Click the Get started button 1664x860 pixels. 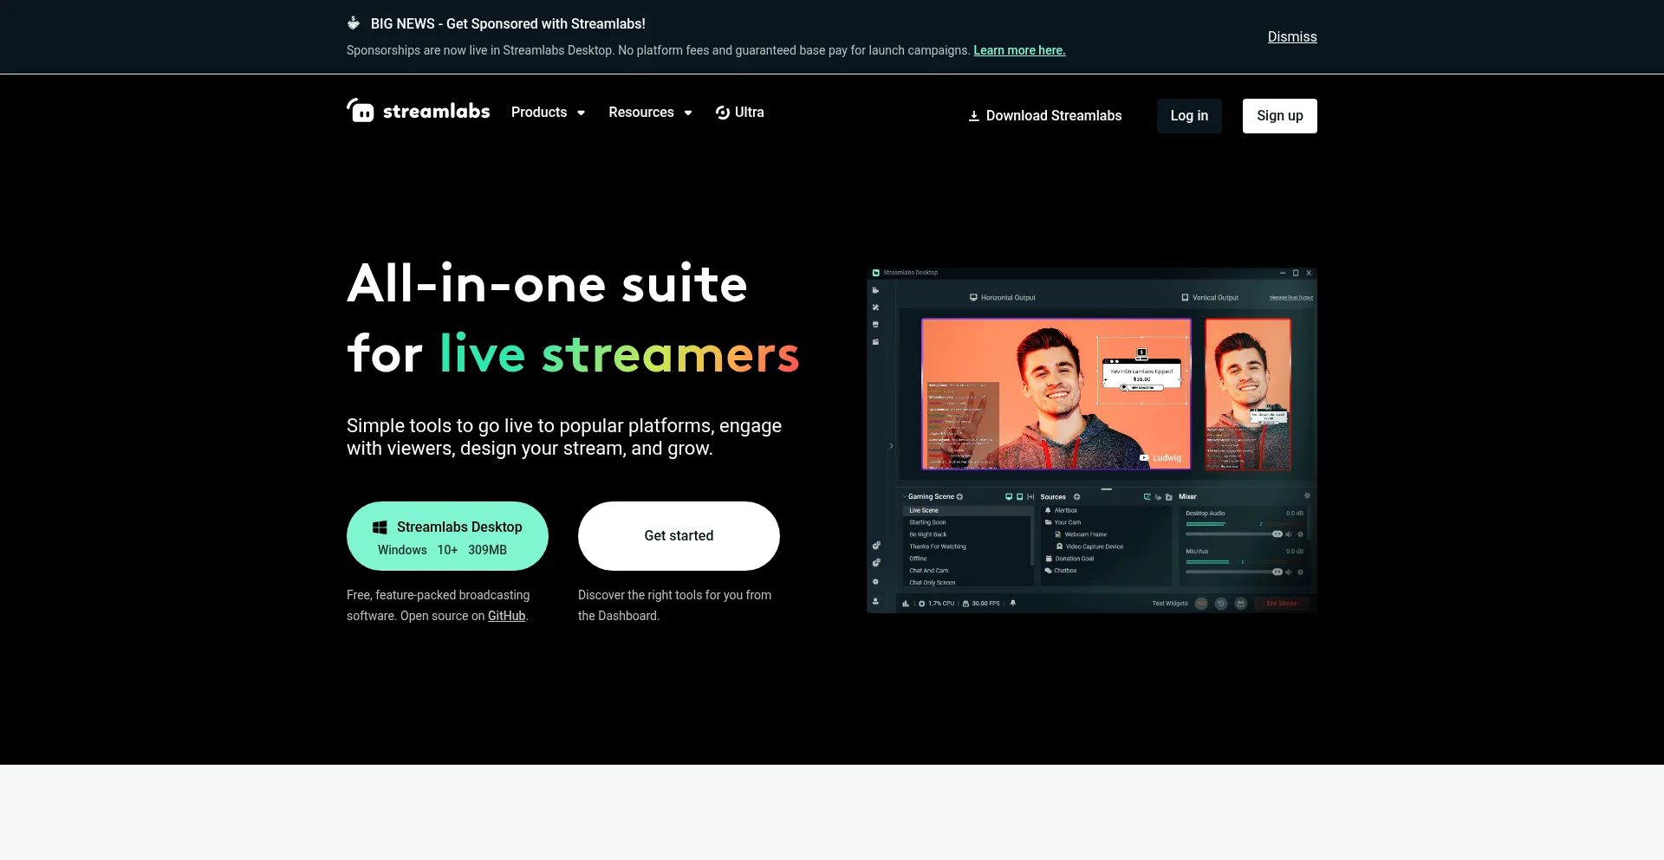(679, 536)
